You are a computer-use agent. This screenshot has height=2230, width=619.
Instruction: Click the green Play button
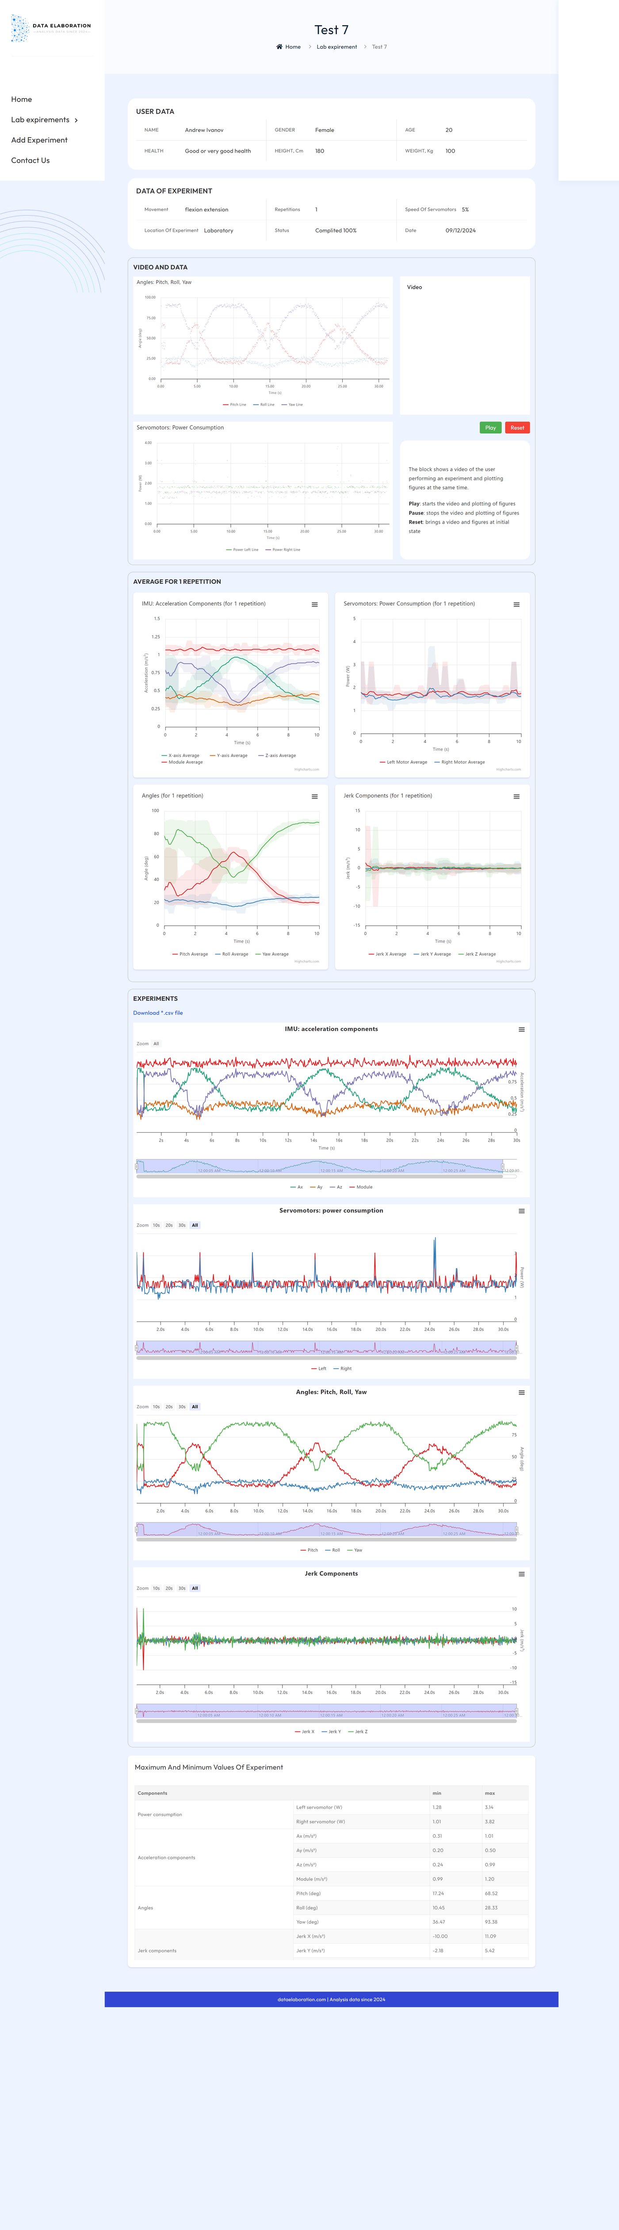490,428
